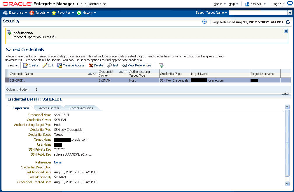Sort Credential Name descending
This screenshot has height=192, width=294.
click(94, 74)
